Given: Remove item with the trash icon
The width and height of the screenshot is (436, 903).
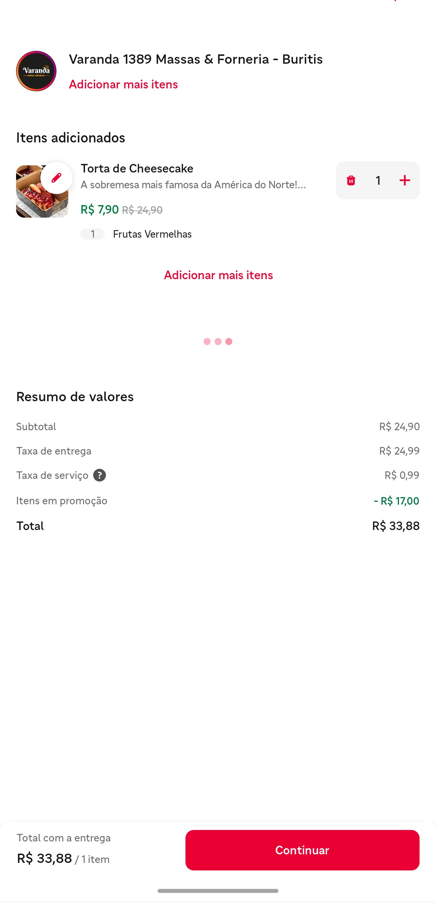Looking at the screenshot, I should pyautogui.click(x=351, y=180).
